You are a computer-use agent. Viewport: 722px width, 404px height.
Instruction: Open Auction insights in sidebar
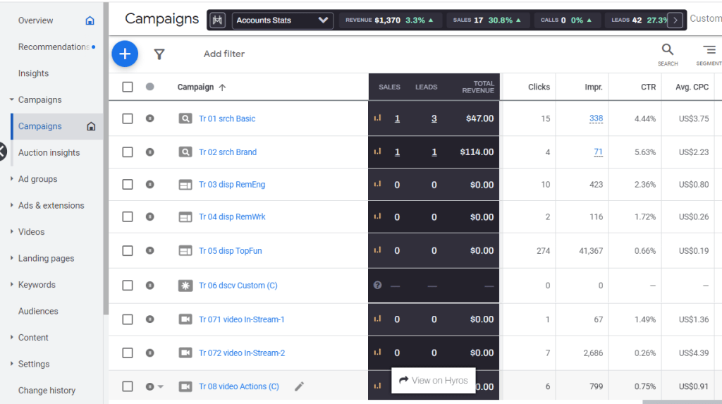(x=49, y=152)
